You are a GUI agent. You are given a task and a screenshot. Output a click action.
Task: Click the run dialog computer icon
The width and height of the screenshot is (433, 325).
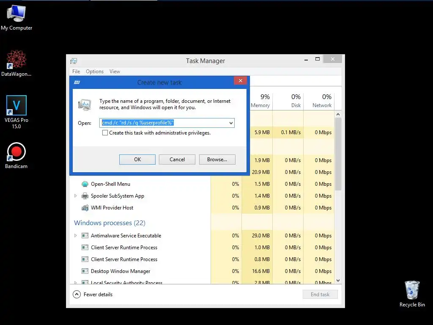[85, 105]
